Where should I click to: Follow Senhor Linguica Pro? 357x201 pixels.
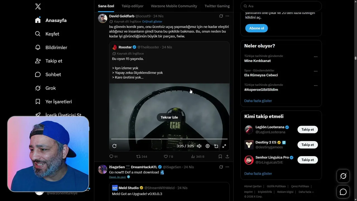[308, 160]
